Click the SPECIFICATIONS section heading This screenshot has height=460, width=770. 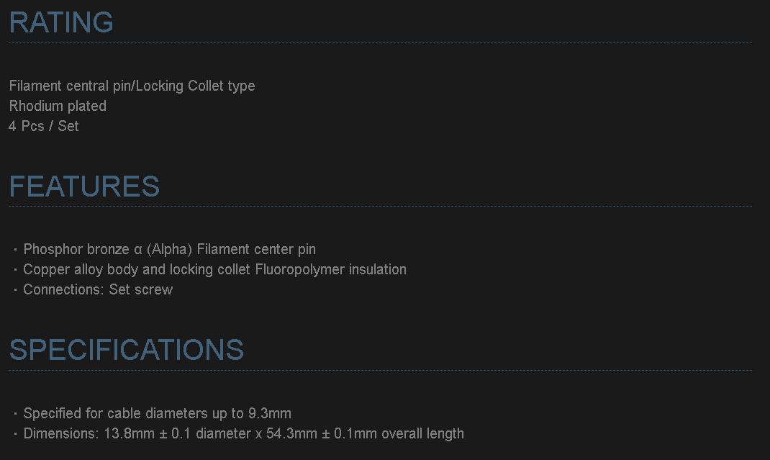127,350
